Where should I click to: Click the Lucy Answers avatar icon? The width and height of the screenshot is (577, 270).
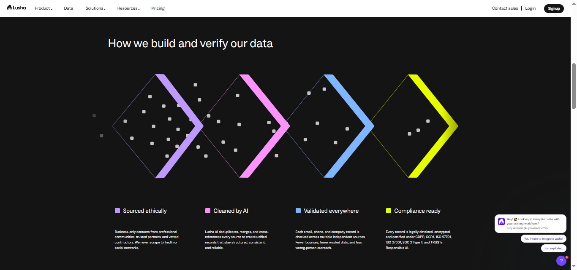click(x=501, y=221)
